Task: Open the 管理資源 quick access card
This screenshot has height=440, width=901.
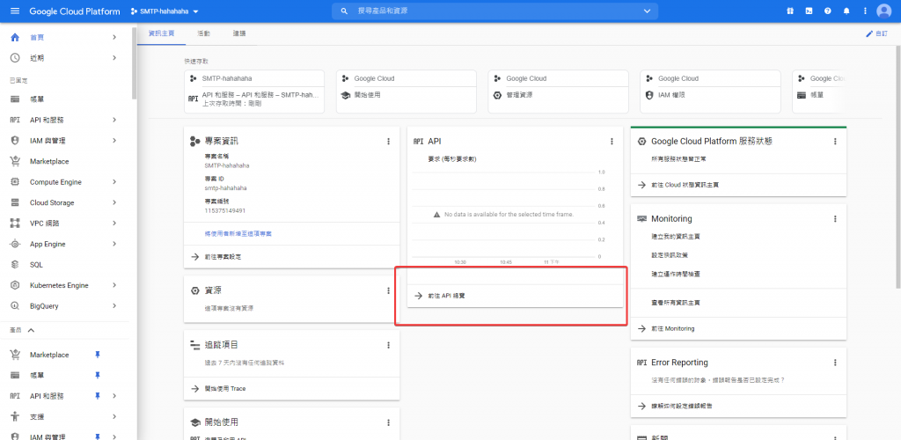Action: (558, 92)
